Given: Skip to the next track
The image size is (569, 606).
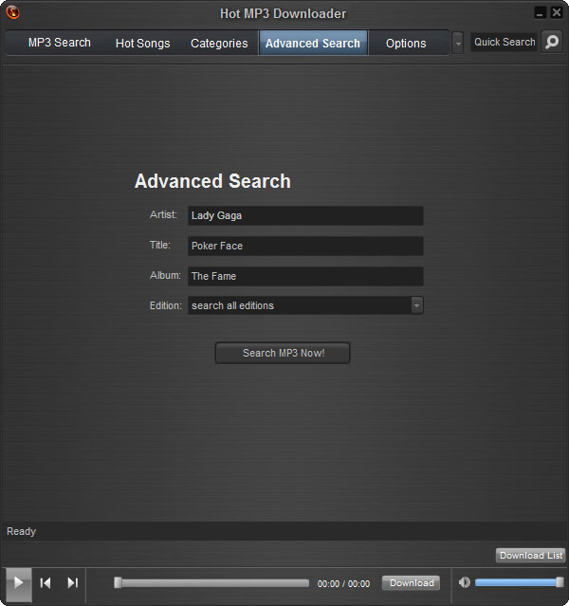Looking at the screenshot, I should (x=73, y=583).
